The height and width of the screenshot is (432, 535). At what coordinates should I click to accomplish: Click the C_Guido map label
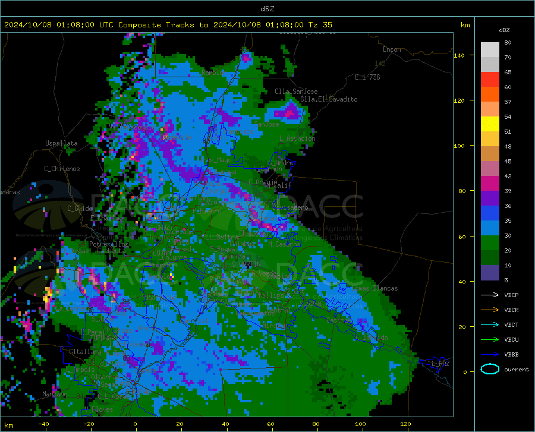[80, 209]
